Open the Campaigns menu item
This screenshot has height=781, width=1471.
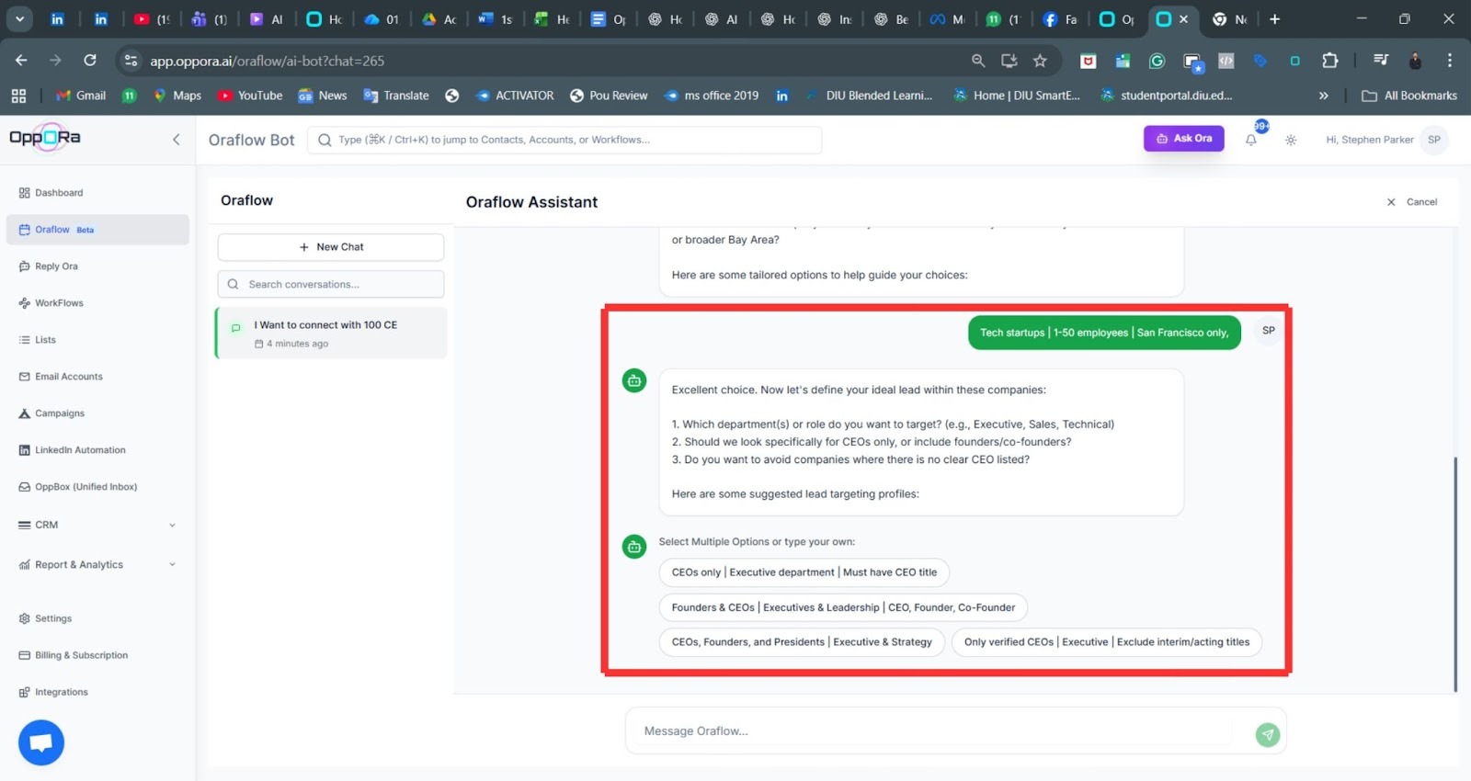click(60, 413)
